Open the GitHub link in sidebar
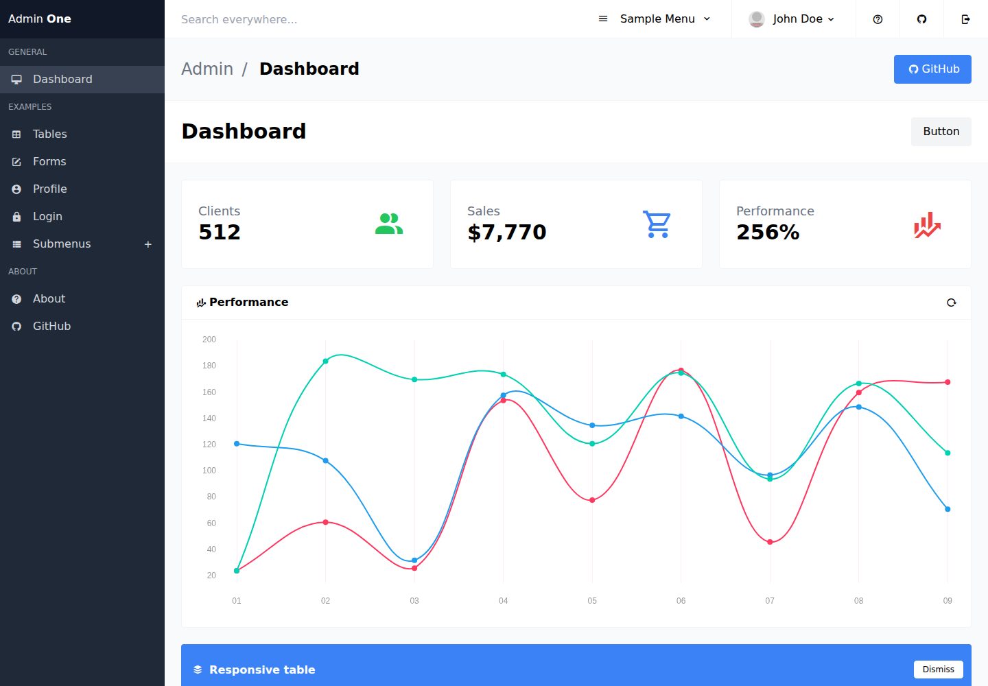This screenshot has width=988, height=686. 82,327
